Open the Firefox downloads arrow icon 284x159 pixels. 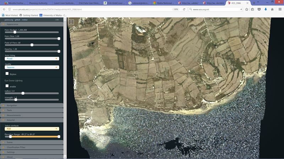pyautogui.click(x=266, y=9)
